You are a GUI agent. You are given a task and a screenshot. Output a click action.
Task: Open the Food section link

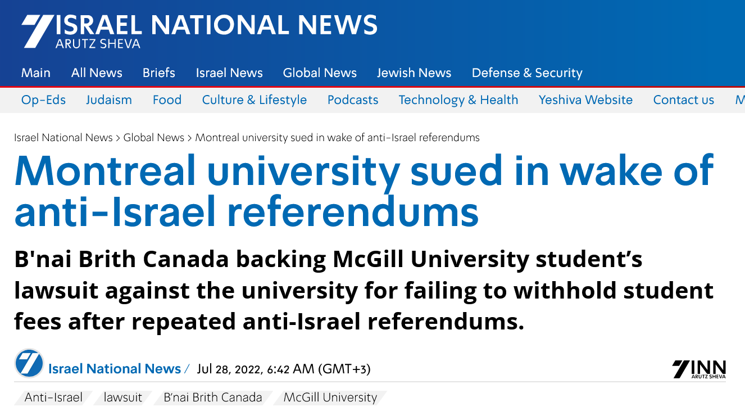point(167,100)
